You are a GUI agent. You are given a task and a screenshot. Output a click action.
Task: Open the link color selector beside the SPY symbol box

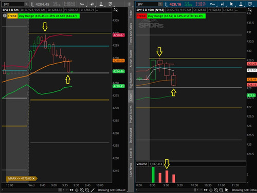tap(166, 4)
